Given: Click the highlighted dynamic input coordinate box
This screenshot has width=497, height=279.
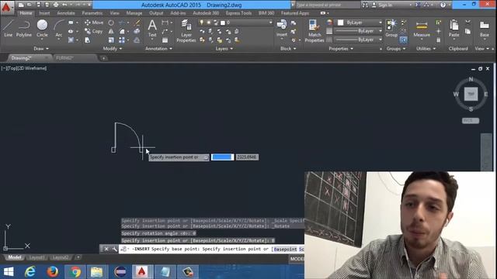Looking at the screenshot, I should [x=223, y=157].
